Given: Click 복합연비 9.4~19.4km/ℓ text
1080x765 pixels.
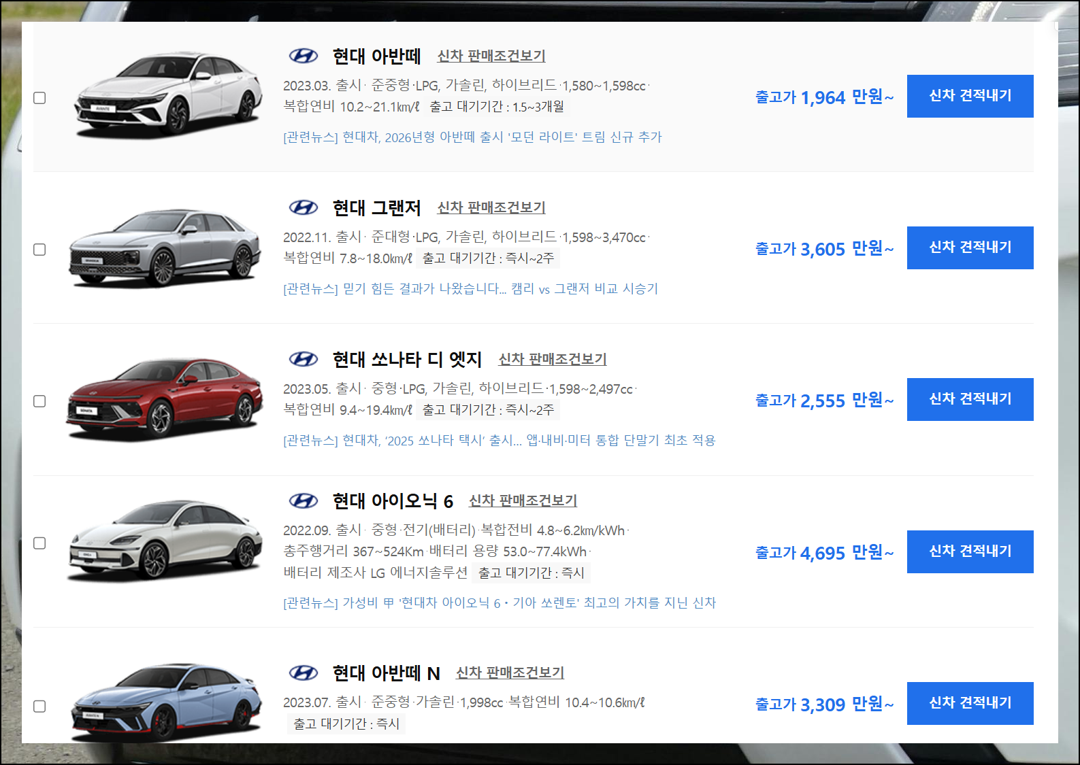Looking at the screenshot, I should [x=348, y=410].
